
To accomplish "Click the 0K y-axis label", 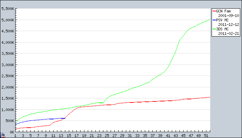I will [12, 132].
